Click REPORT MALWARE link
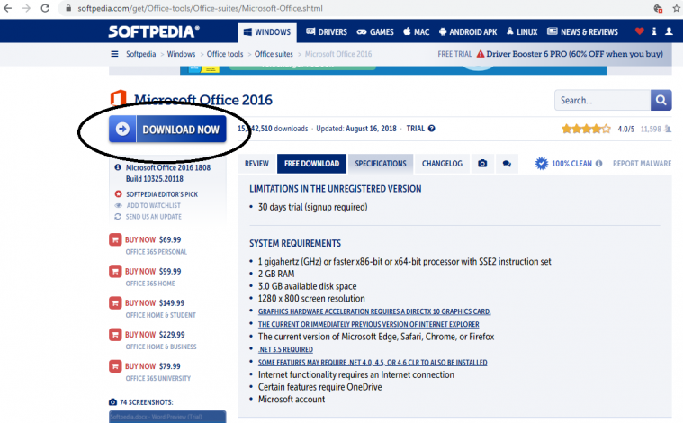This screenshot has width=683, height=423. [642, 164]
